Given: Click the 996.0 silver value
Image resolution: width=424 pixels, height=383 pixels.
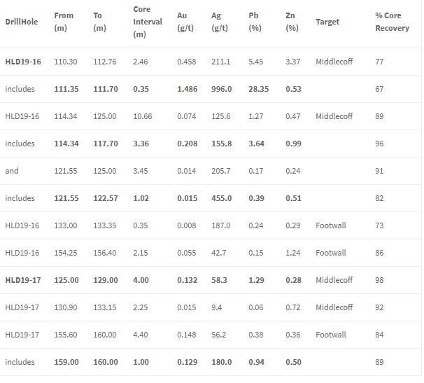Looking at the screenshot, I should click(222, 89).
